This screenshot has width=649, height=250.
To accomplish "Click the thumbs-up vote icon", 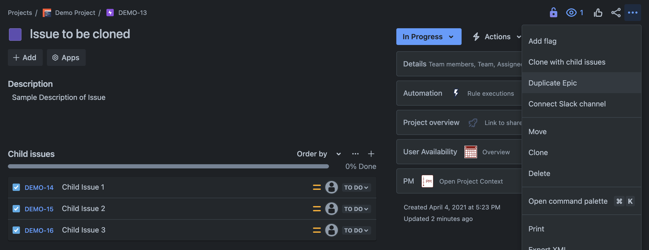I will pos(598,13).
